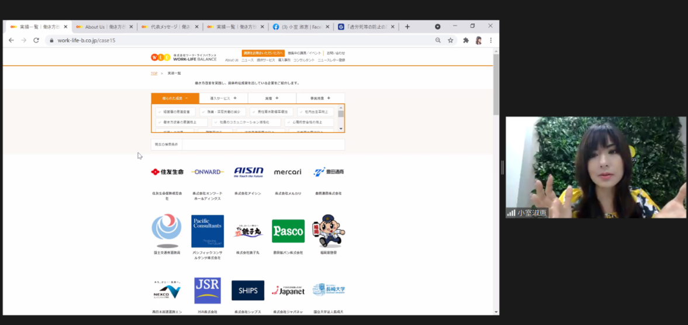The image size is (688, 325).
Task: Open the Japanet logo
Action: 288,291
